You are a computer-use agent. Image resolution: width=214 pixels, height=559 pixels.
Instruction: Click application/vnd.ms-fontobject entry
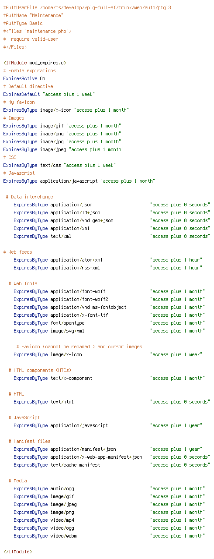tap(88, 308)
